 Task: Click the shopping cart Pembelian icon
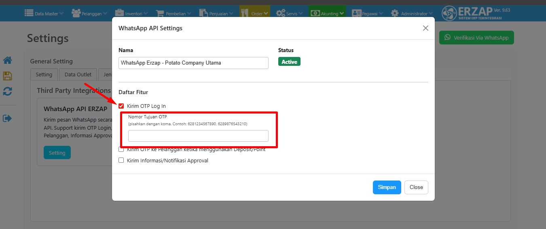pos(160,13)
